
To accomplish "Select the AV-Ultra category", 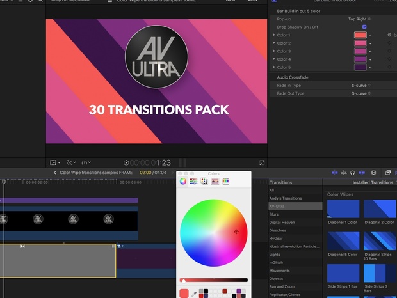I will [295, 207].
